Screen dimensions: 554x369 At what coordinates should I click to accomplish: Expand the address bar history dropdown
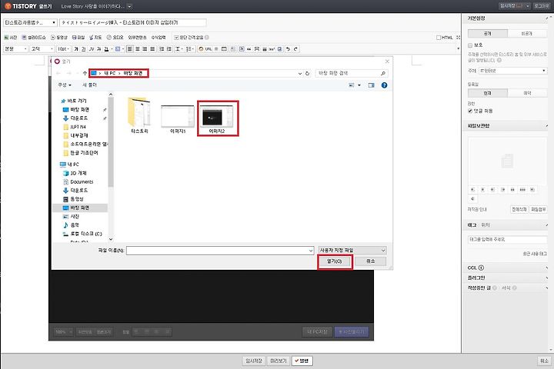point(299,74)
